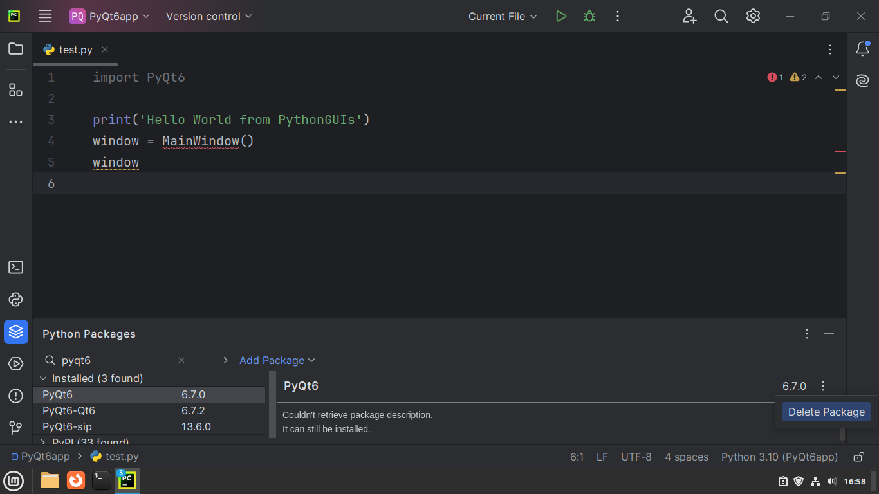Open the IDE settings gear icon
Screen dimensions: 879x494
(753, 16)
